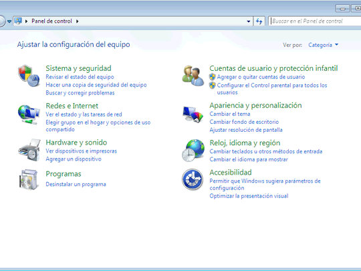Open Reloj, idioma y región heading

tap(245, 143)
